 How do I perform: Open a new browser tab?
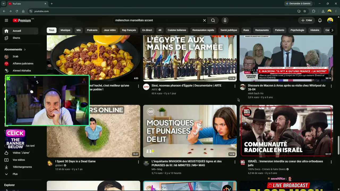tap(52, 4)
